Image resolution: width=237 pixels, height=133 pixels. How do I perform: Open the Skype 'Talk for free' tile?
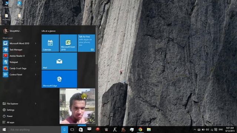tap(86, 43)
